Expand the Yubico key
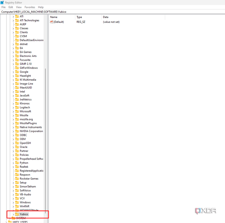Viewport: 225px width, 223px height. pos(13,214)
